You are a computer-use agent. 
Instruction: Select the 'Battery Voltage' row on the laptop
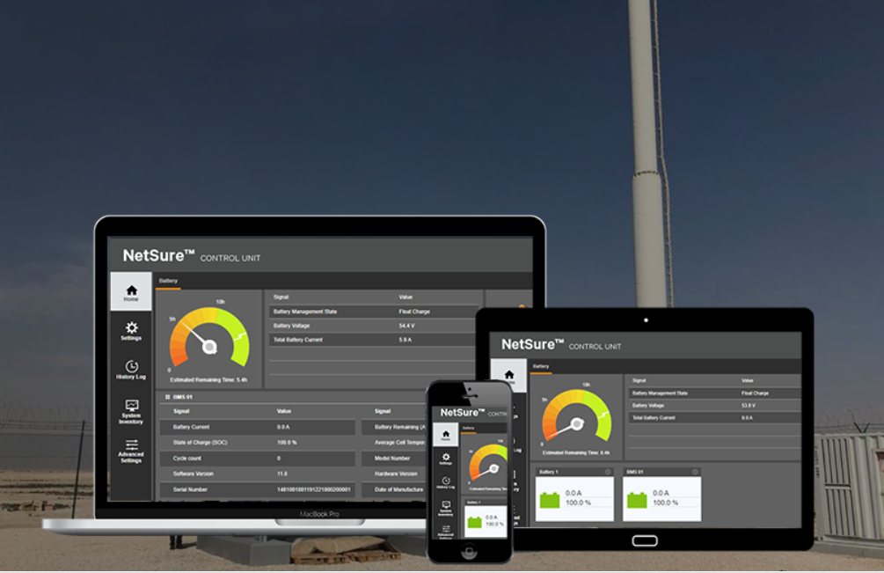point(373,326)
